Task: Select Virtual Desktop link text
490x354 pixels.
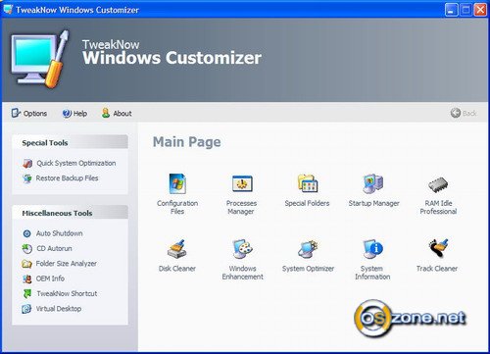Action: tap(59, 309)
